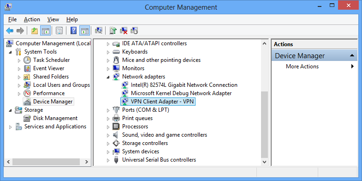Open the blue Help question mark icon
The image size is (362, 181).
click(x=73, y=30)
